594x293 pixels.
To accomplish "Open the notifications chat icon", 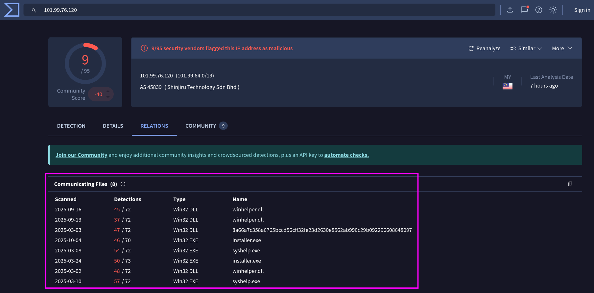I will point(524,10).
